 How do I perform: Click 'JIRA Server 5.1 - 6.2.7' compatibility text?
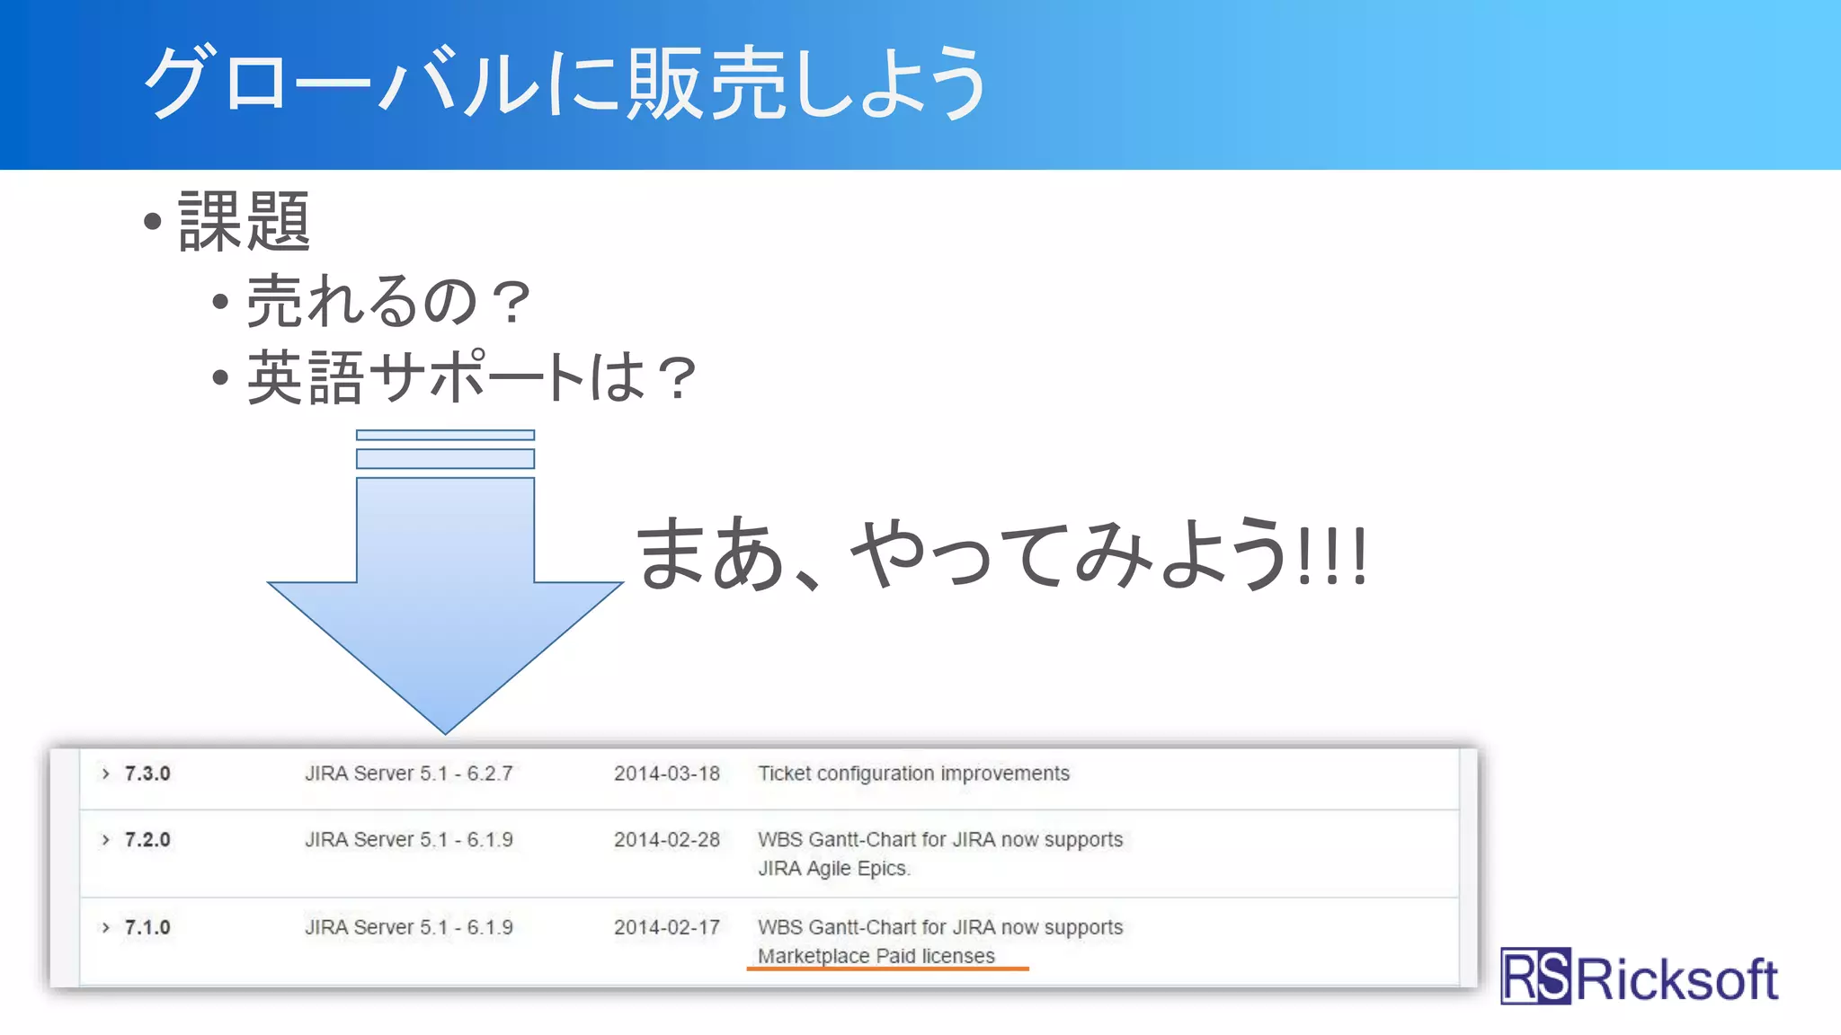click(409, 774)
